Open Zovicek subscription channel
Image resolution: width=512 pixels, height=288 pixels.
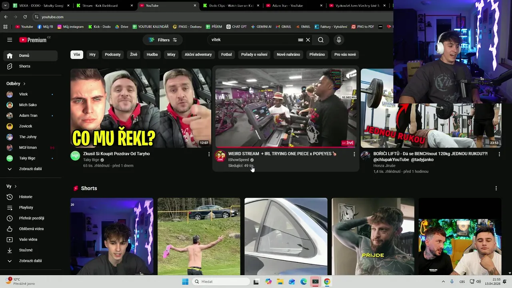click(30, 126)
